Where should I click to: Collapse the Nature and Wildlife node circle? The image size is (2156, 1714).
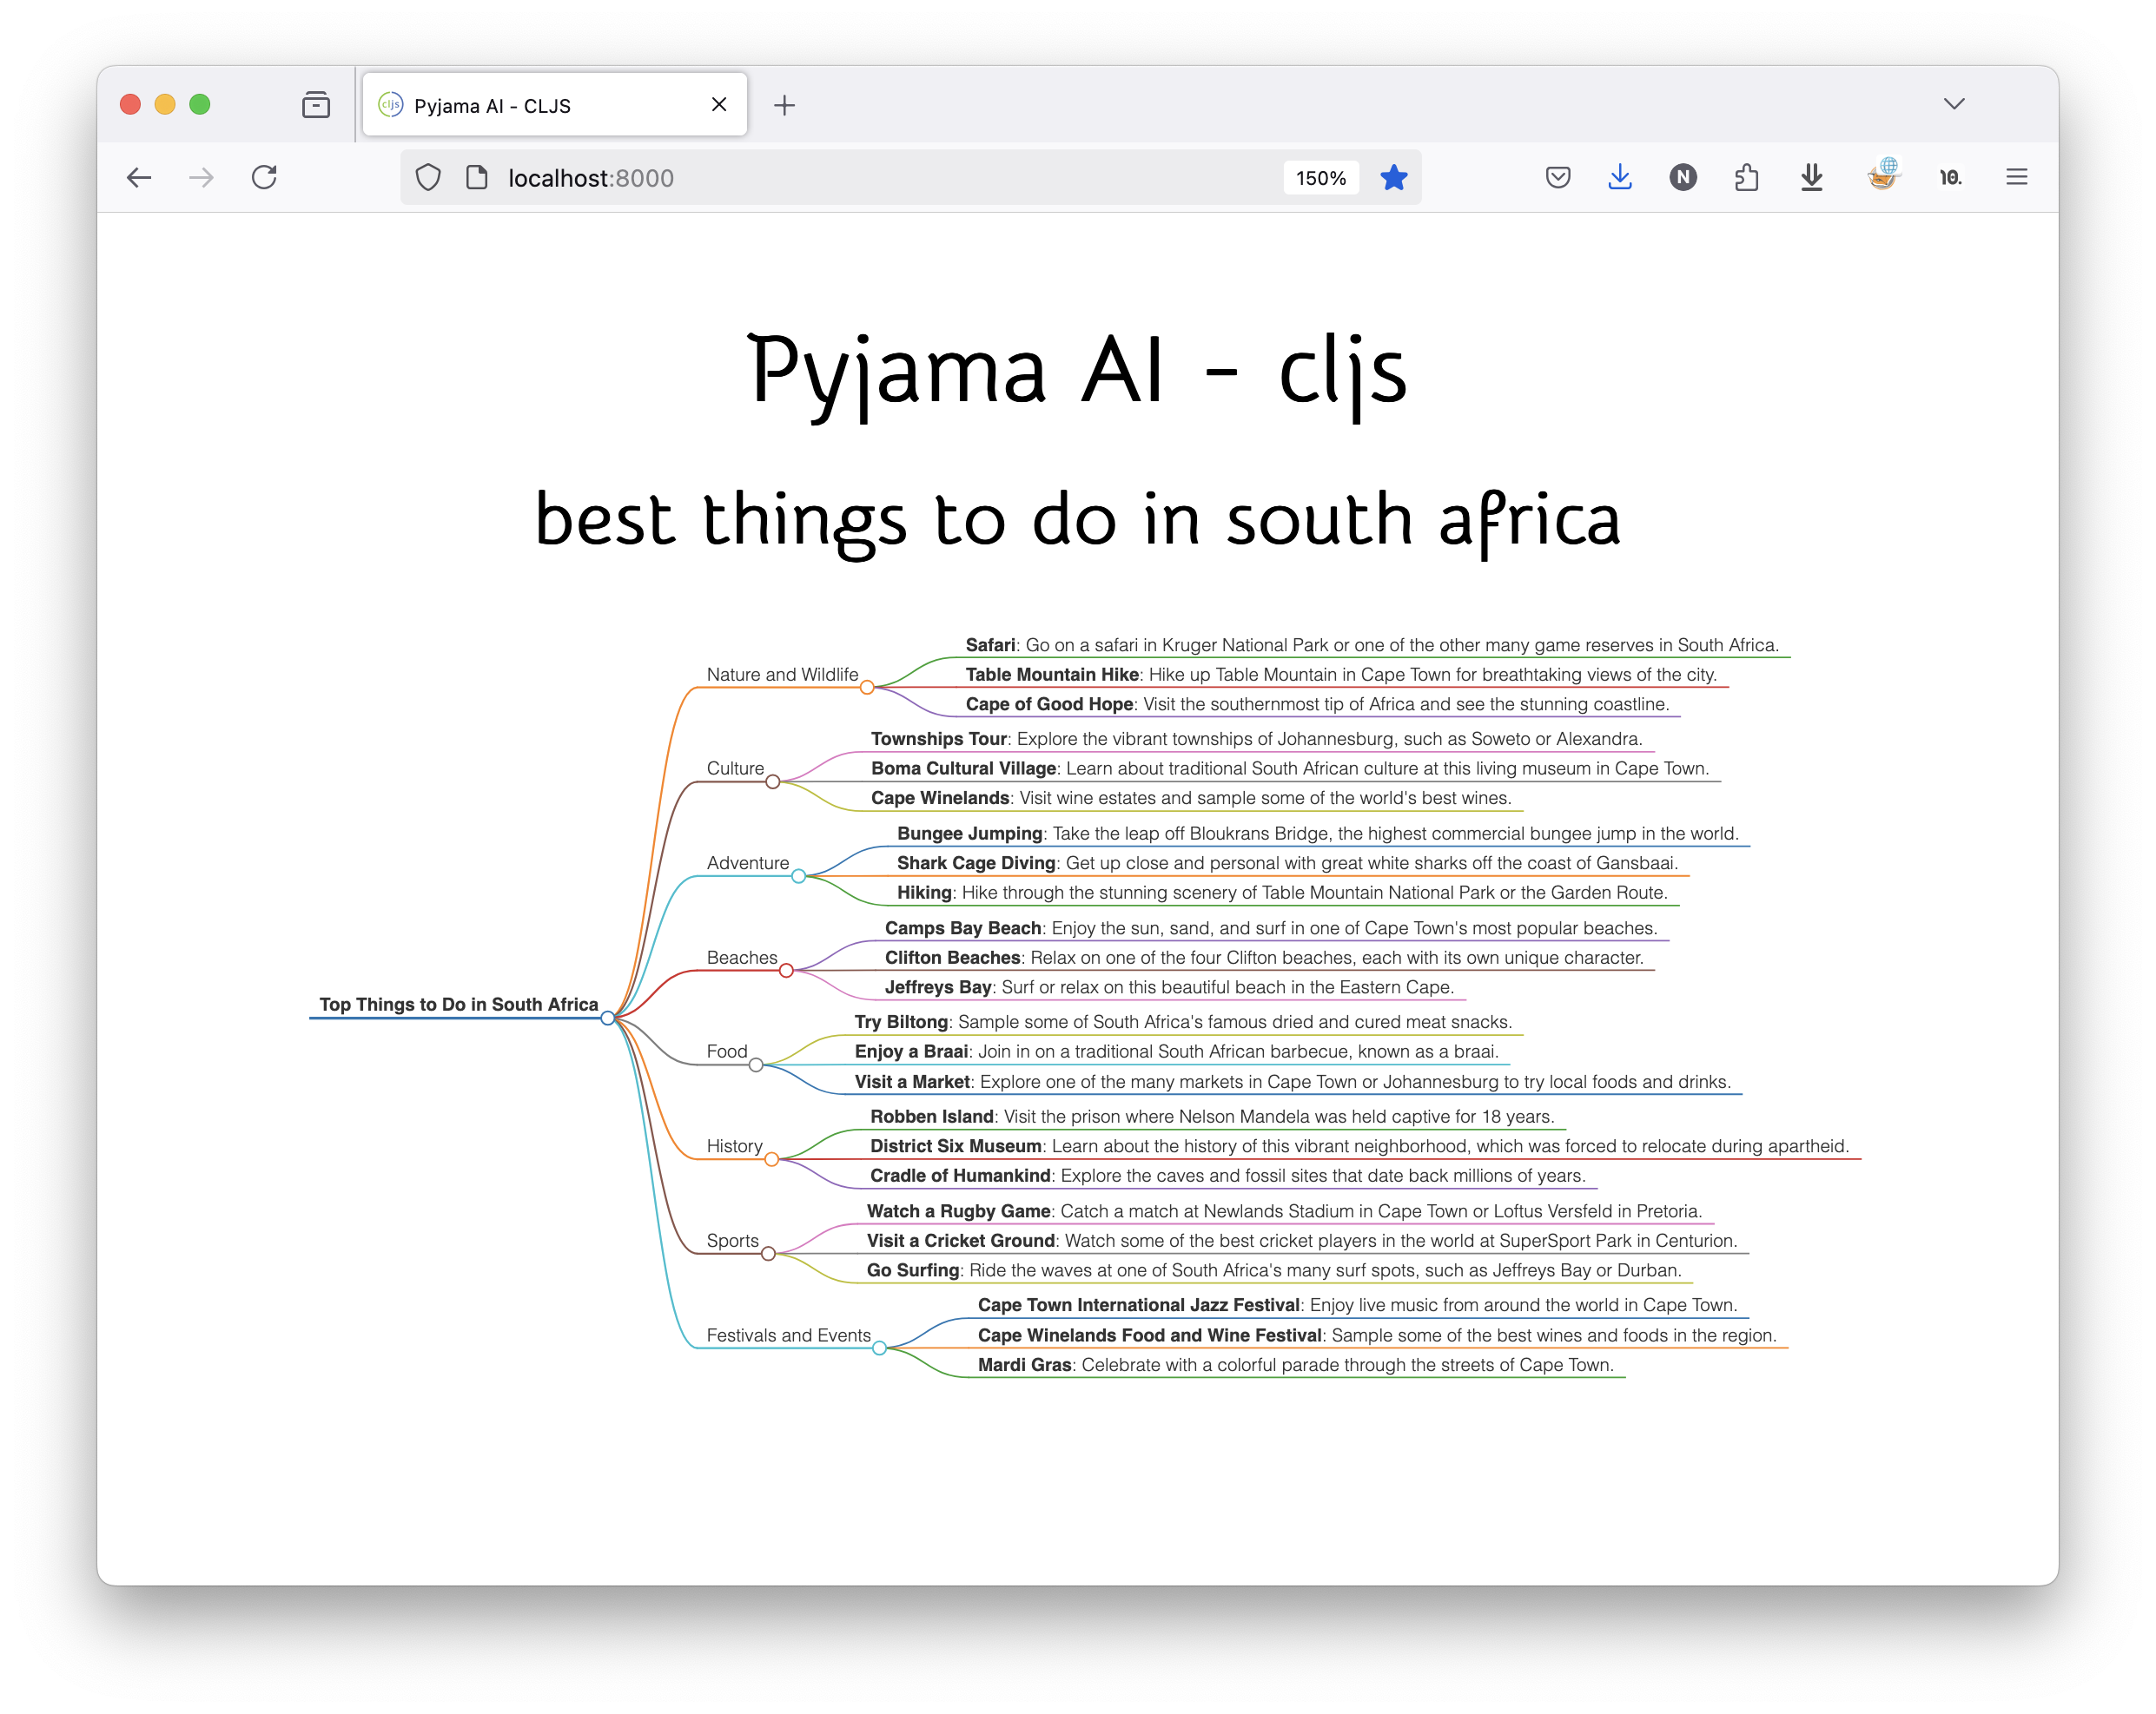(867, 688)
